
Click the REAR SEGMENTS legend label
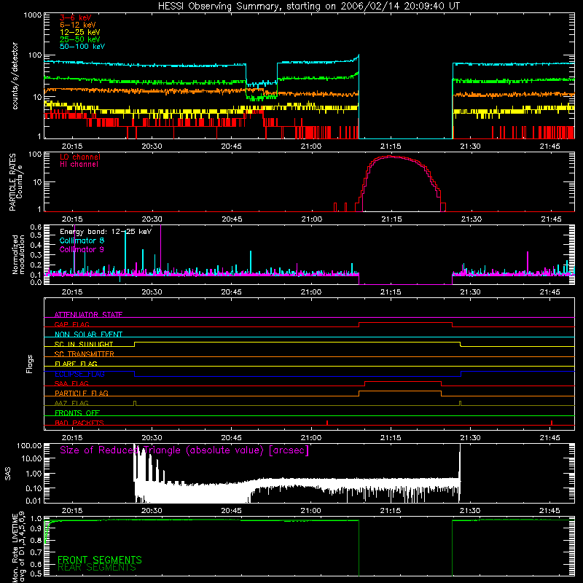pos(97,568)
